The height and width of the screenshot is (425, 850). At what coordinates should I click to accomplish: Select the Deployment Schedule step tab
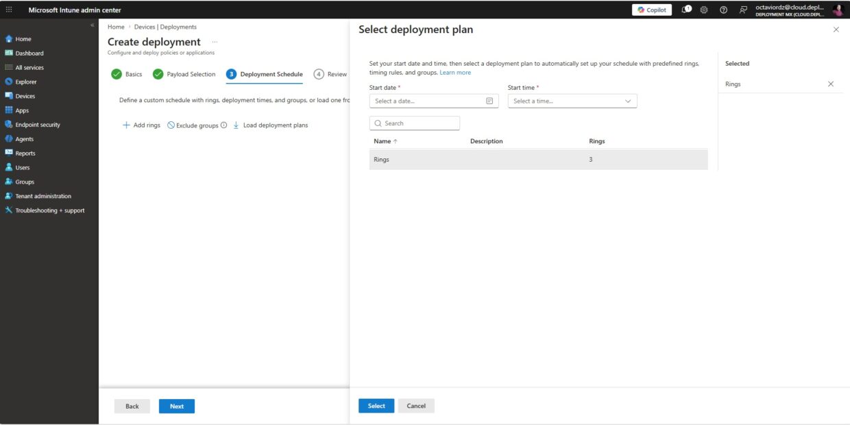265,74
